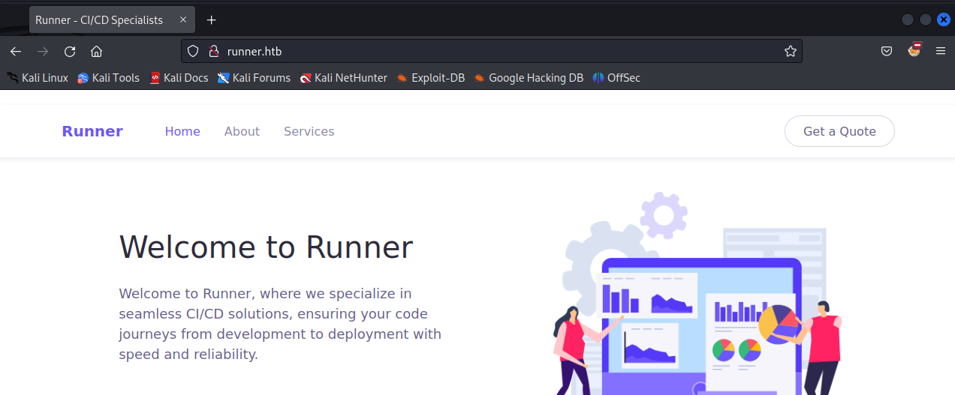Go to the Home nav item

(x=182, y=131)
